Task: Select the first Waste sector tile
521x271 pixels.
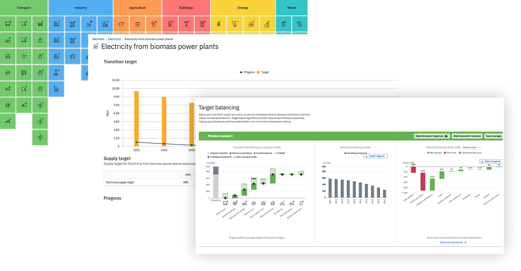Action: coord(284,24)
